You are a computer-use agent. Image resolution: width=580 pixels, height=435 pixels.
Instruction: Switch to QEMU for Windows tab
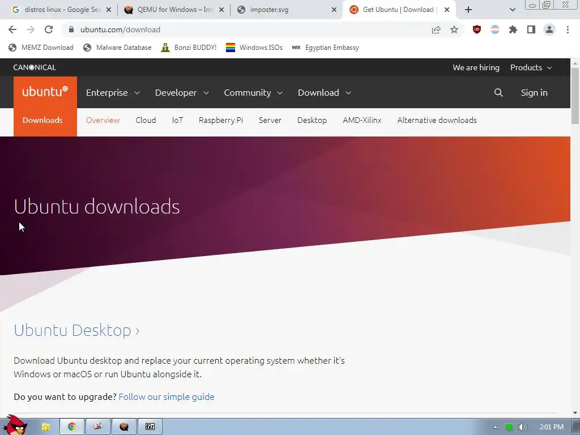pyautogui.click(x=170, y=10)
